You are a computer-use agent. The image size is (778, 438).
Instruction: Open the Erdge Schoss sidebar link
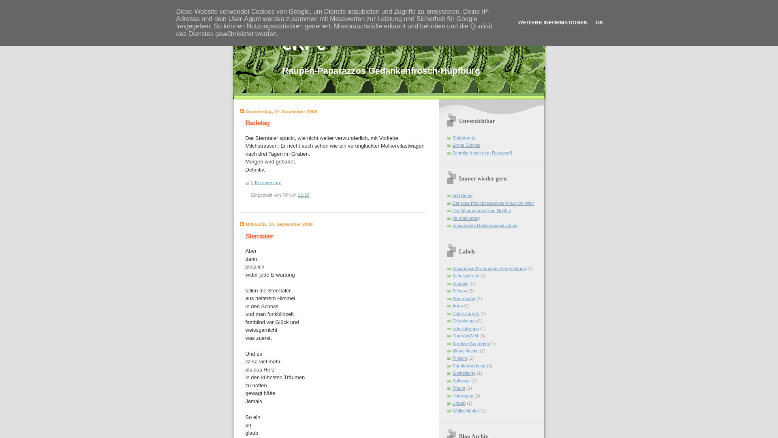pos(466,146)
